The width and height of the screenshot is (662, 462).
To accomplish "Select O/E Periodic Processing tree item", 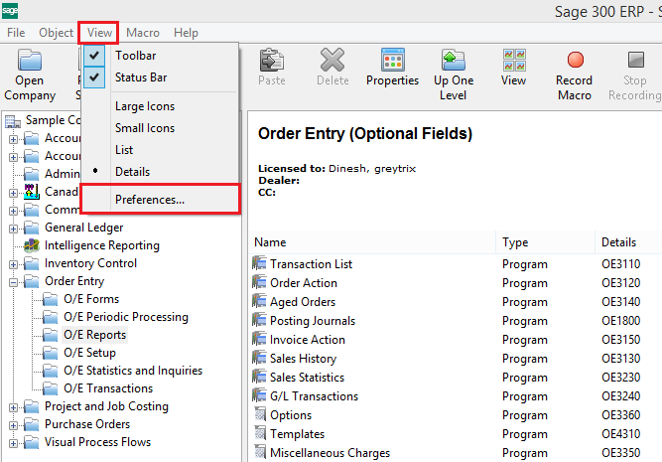I will coord(126,317).
